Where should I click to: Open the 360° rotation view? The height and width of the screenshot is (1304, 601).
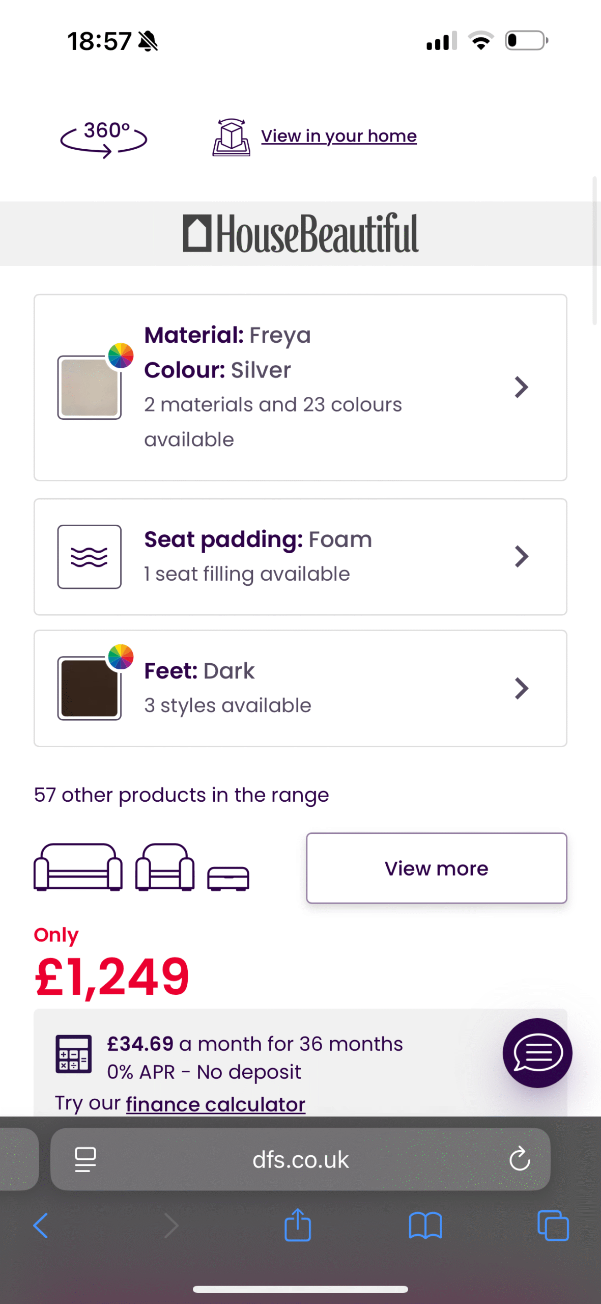(104, 138)
